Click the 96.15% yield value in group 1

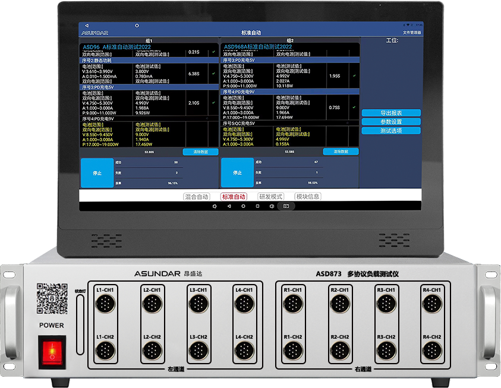point(173,183)
